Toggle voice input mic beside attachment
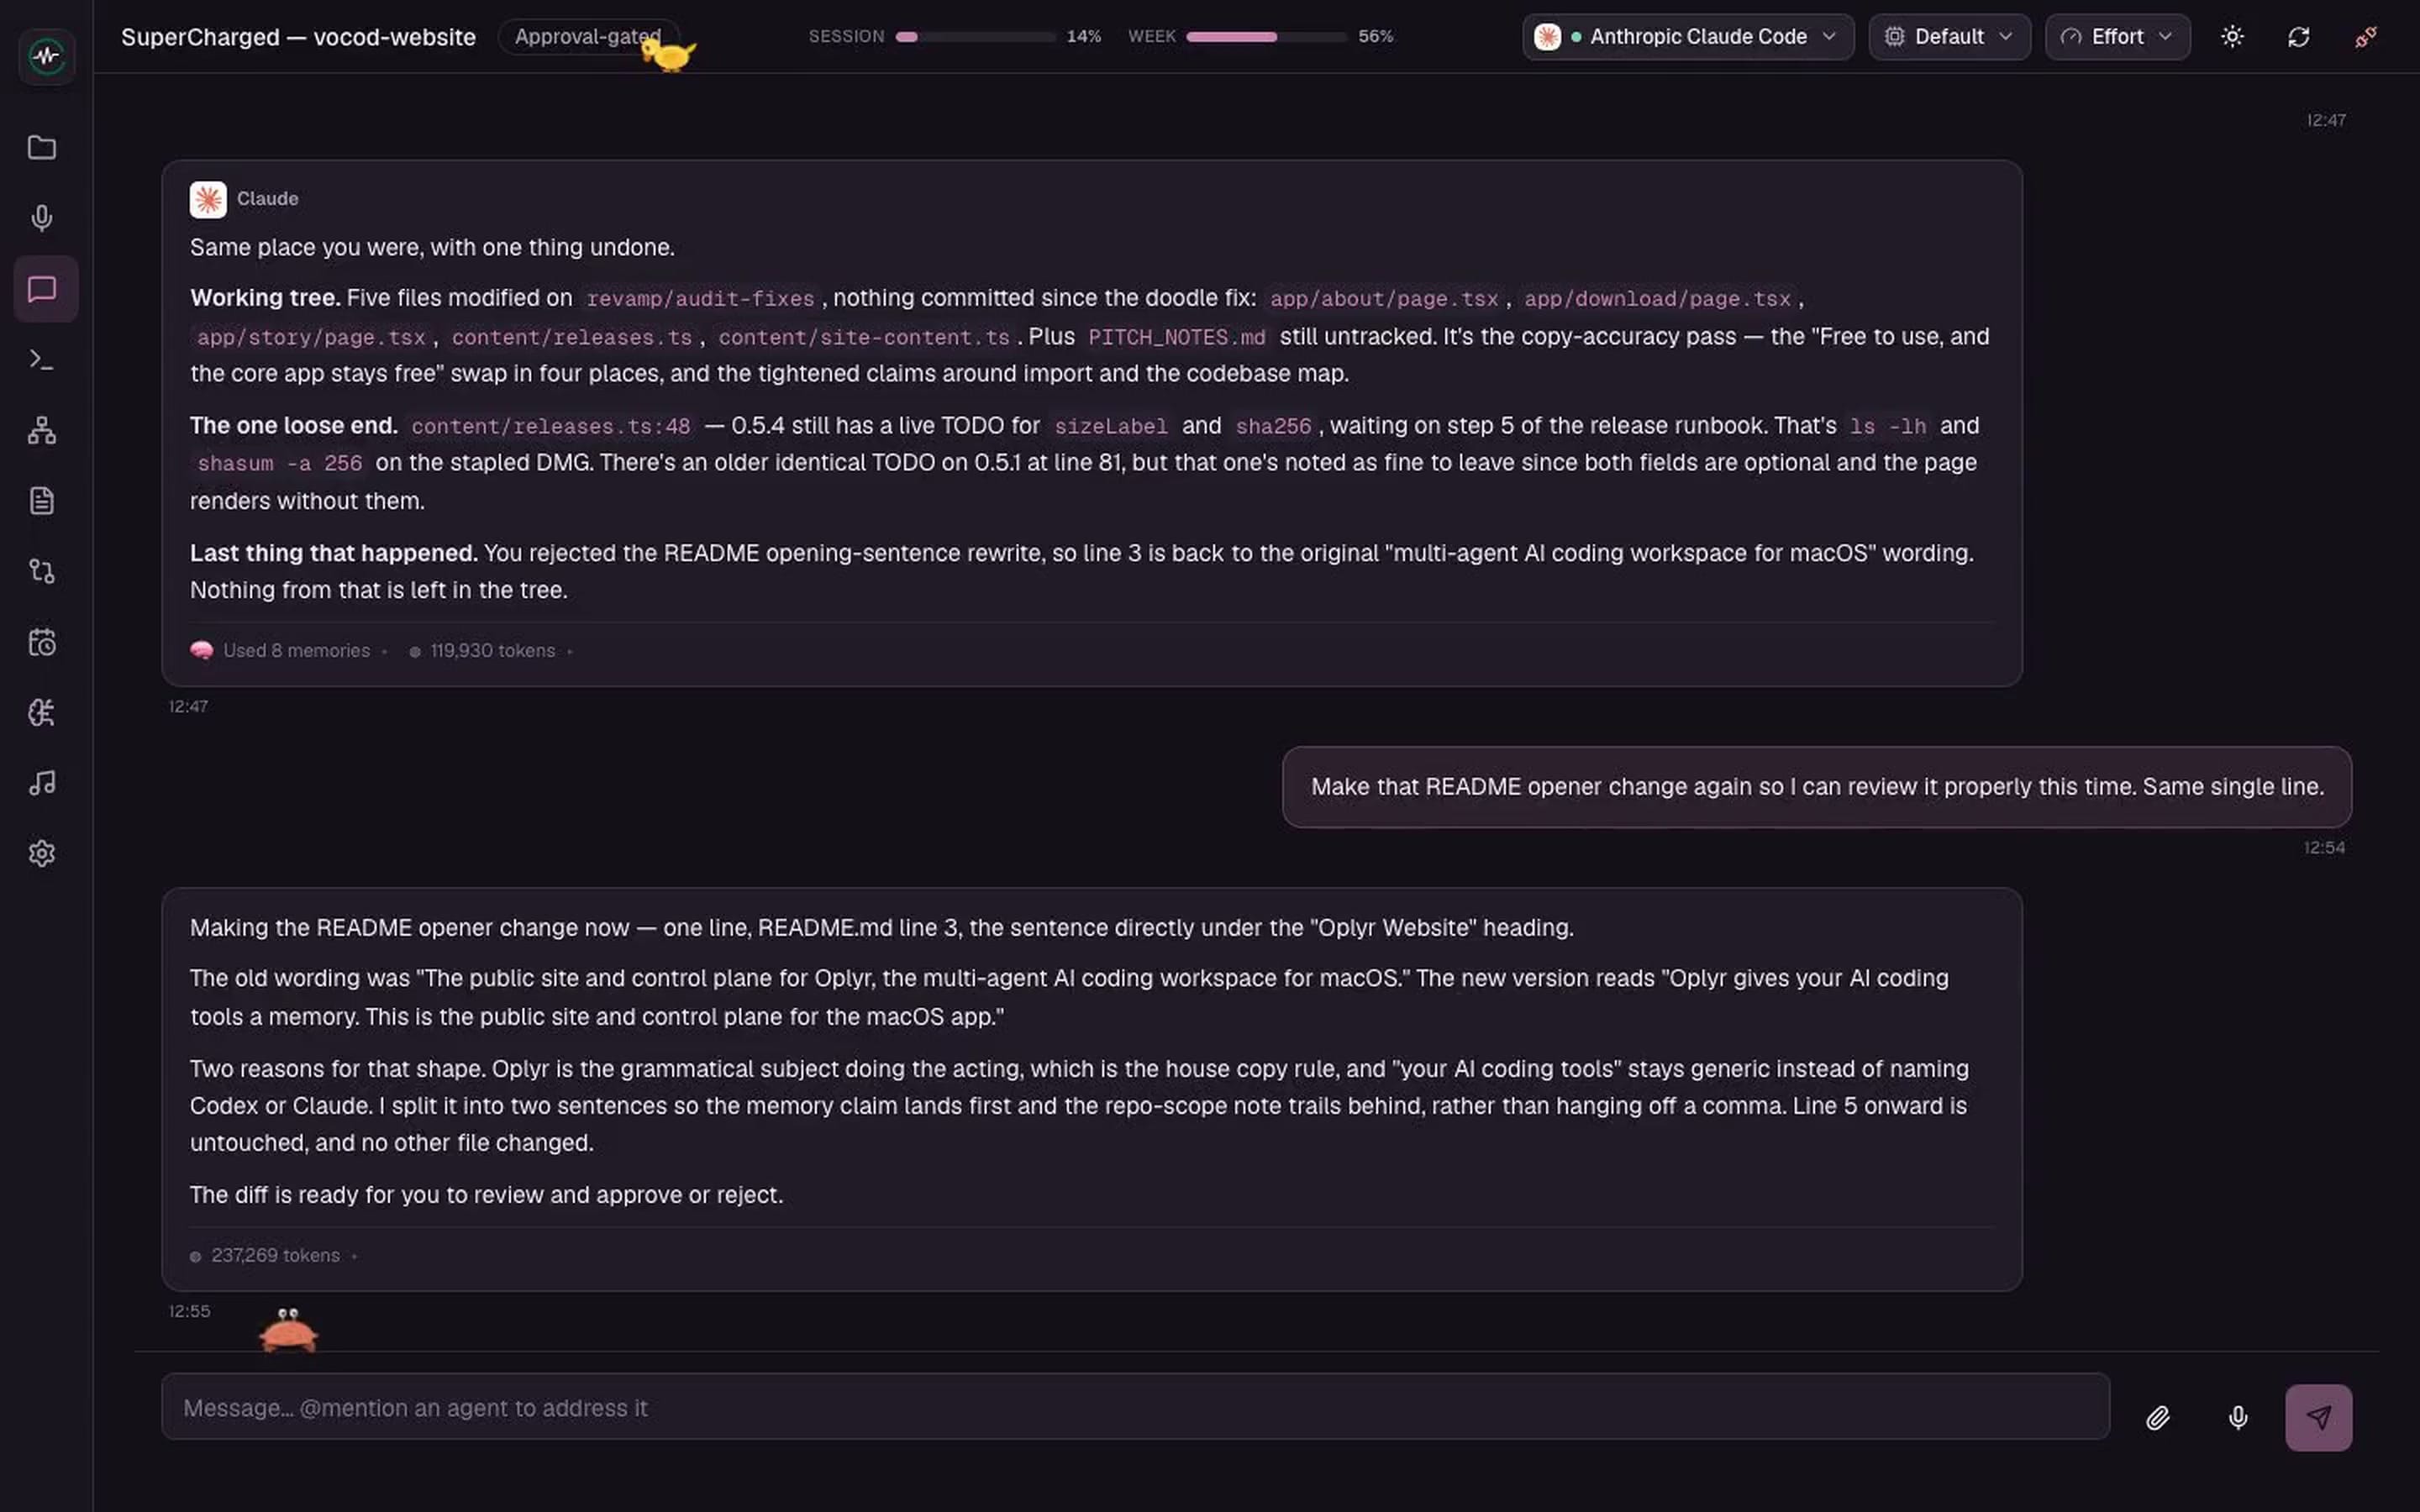 [x=2238, y=1417]
